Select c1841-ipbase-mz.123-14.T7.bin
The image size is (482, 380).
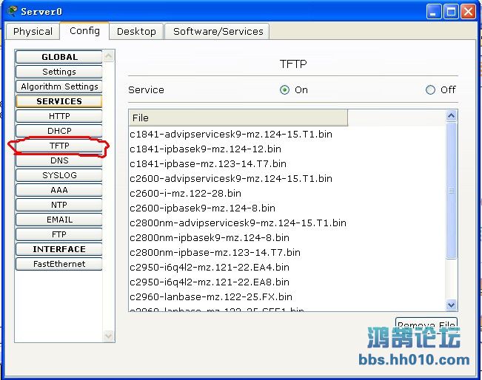208,164
